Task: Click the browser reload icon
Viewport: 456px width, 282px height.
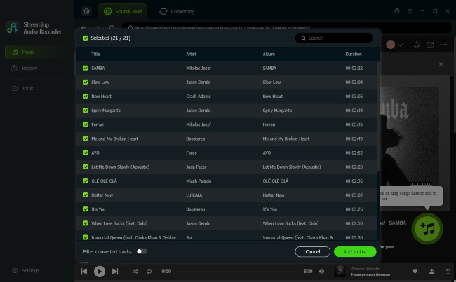Action: (112, 27)
